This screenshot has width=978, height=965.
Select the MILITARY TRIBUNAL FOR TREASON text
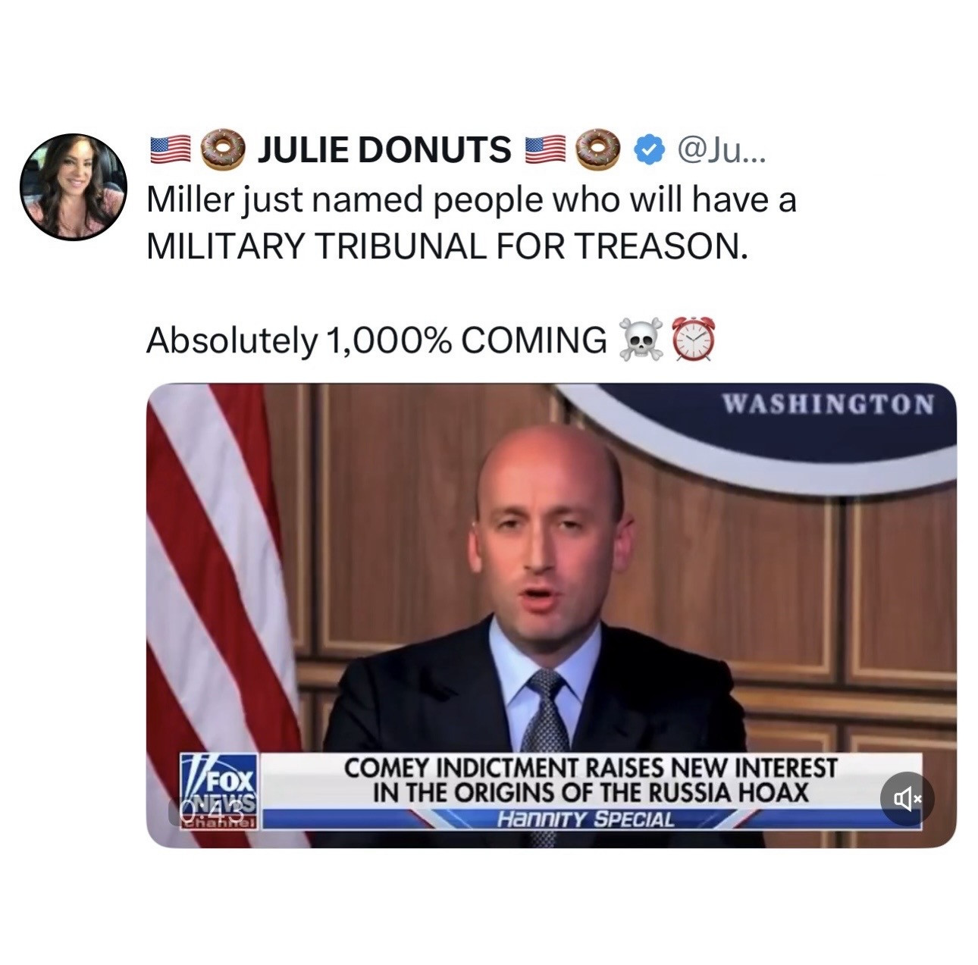pyautogui.click(x=447, y=246)
